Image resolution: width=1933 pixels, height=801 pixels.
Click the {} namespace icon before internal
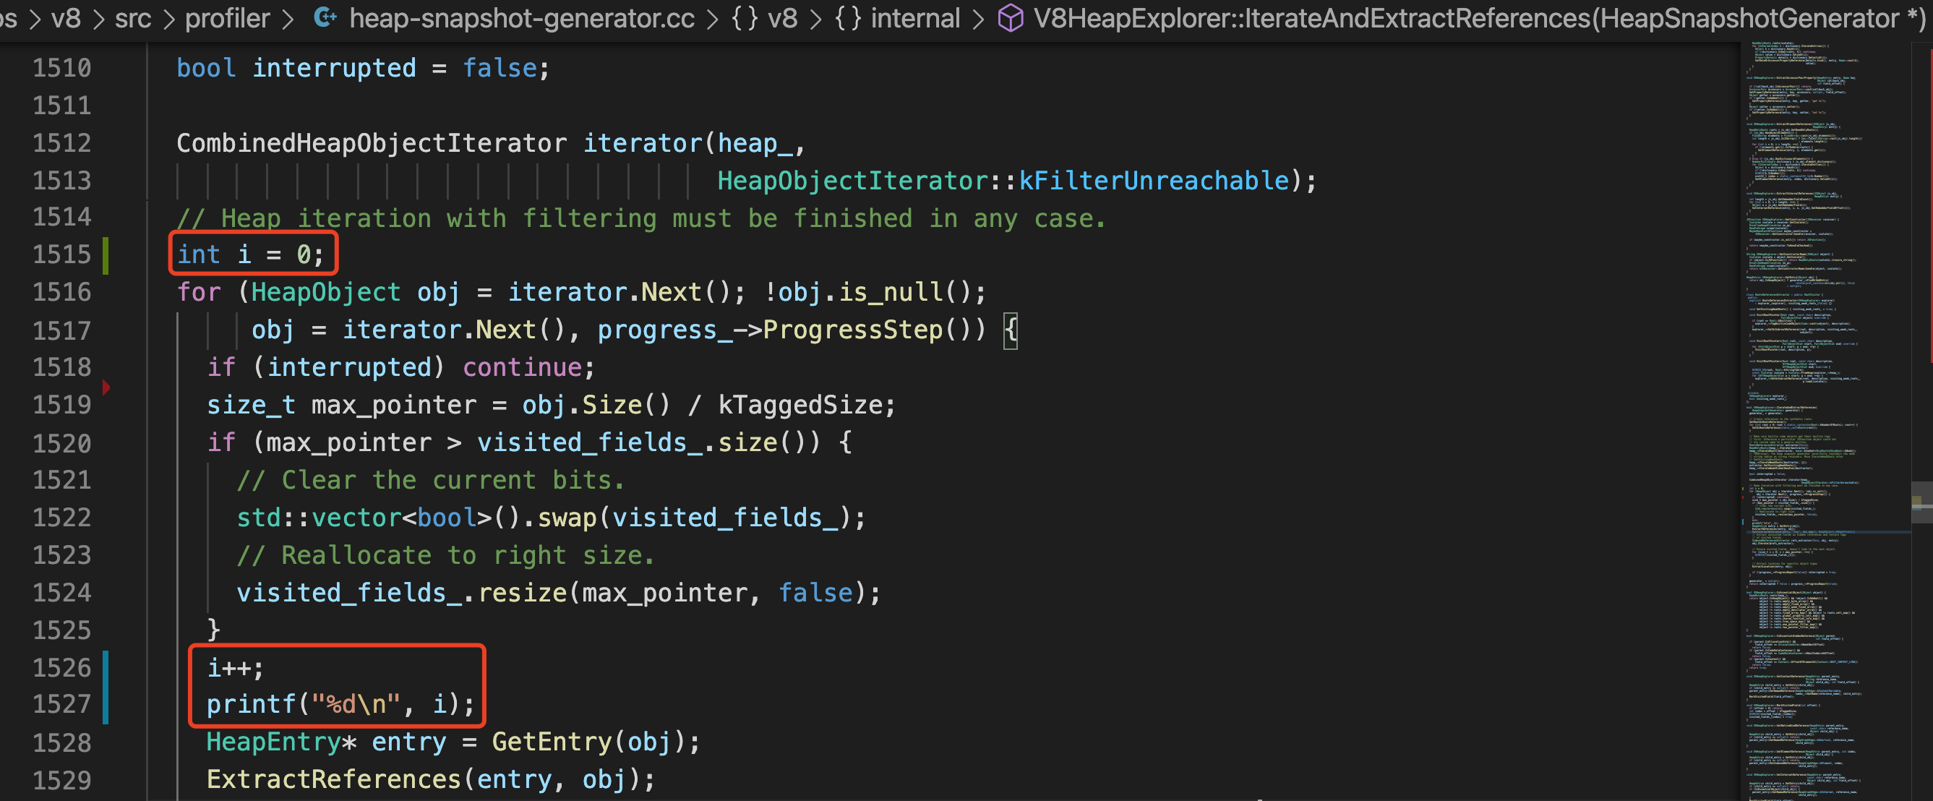(x=848, y=18)
